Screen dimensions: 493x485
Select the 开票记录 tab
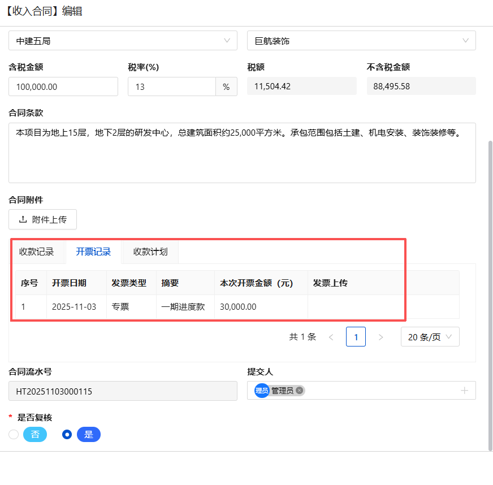click(93, 252)
